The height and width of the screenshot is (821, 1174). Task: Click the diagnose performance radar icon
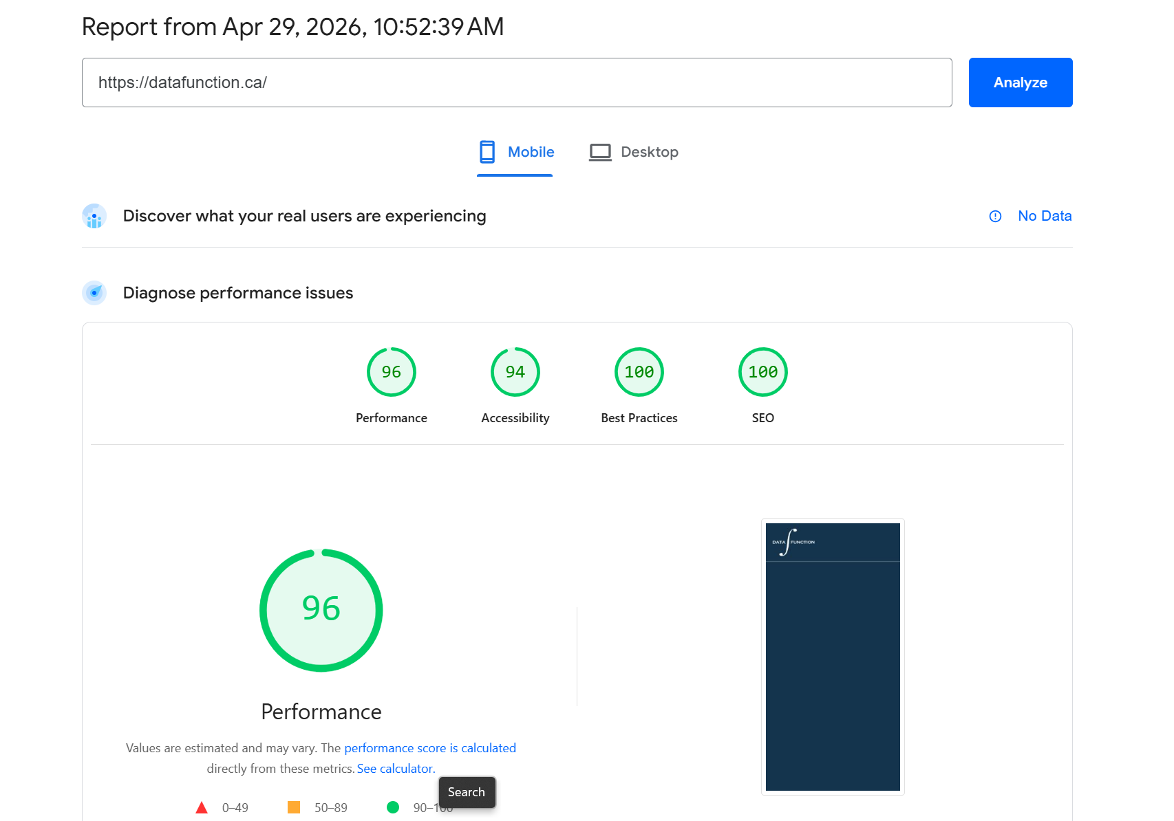click(94, 293)
